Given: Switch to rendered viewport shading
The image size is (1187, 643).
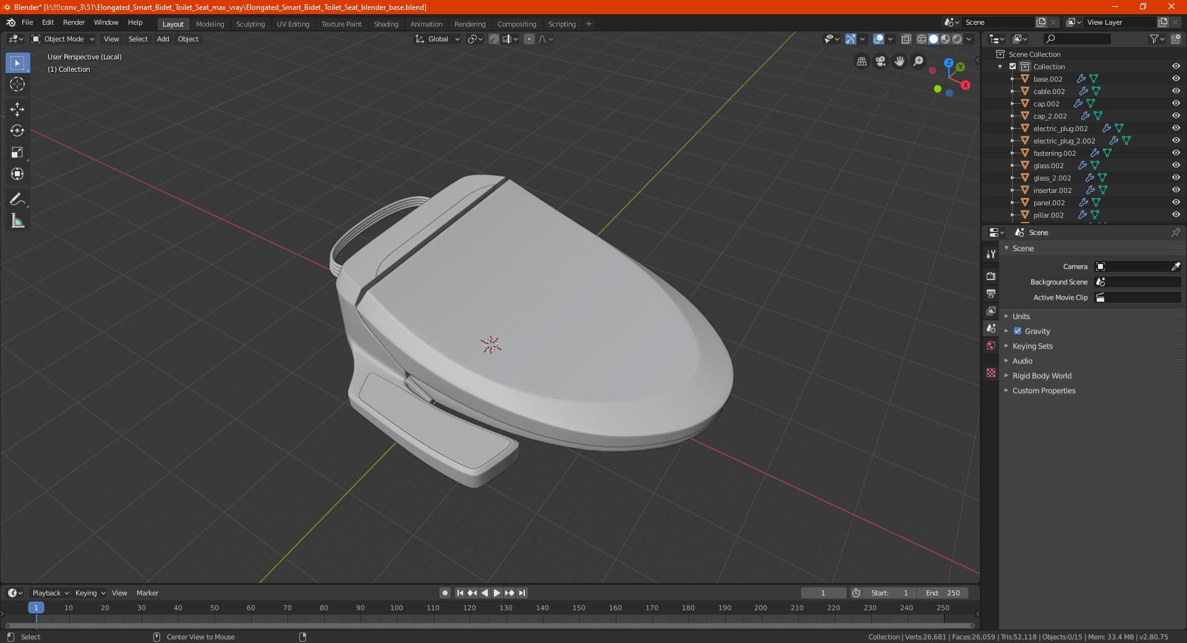Looking at the screenshot, I should [957, 39].
